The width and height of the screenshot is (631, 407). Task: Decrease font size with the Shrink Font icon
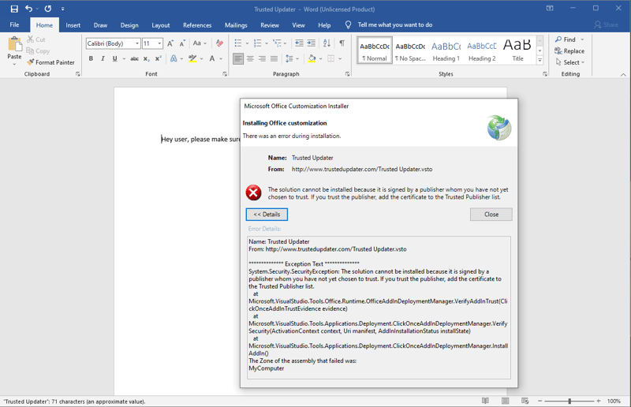(182, 43)
